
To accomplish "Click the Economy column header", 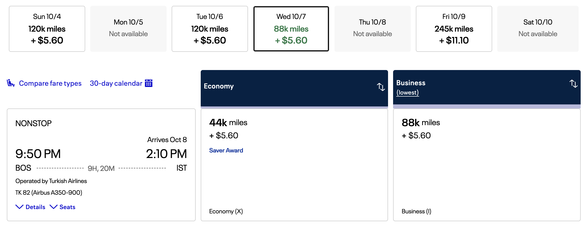I will point(219,86).
